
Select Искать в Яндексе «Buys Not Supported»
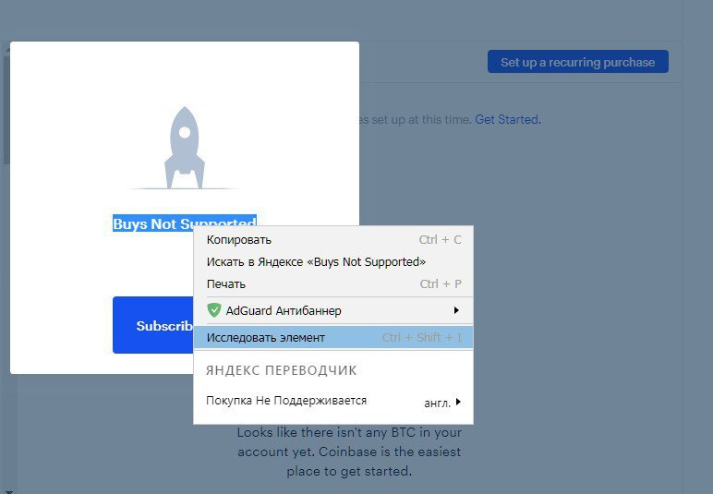[333, 261]
